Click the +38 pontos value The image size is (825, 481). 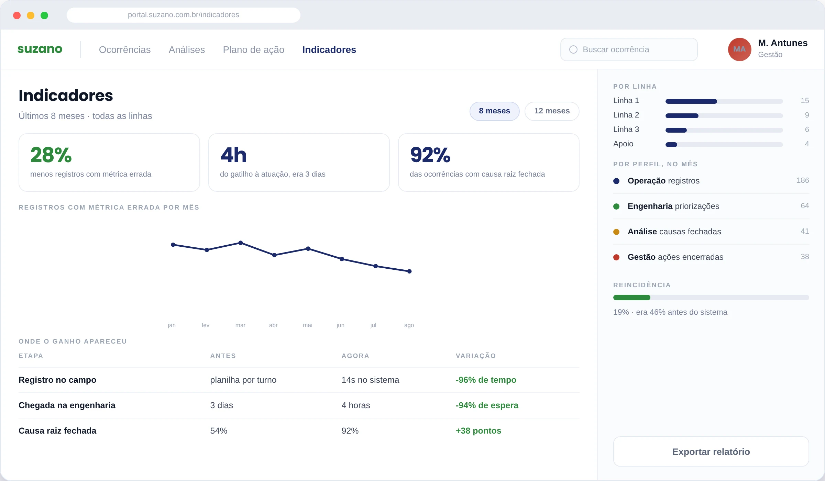tap(478, 431)
